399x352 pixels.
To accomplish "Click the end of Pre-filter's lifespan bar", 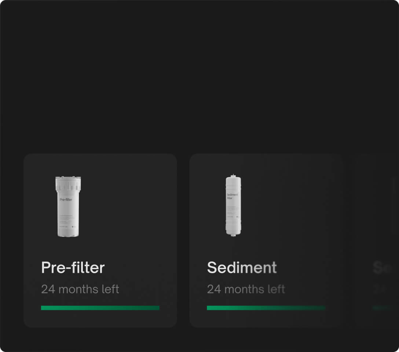I will tap(158, 307).
